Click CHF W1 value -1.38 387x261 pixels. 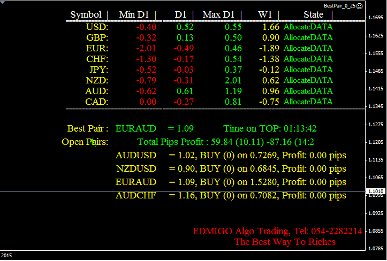pyautogui.click(x=269, y=59)
